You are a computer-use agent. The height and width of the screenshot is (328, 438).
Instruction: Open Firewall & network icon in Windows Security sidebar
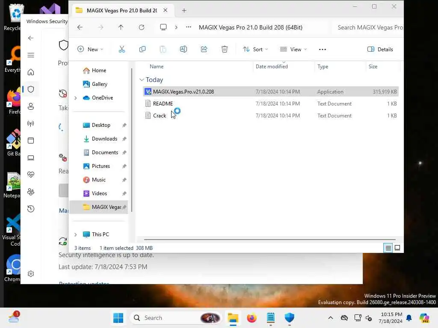pyautogui.click(x=31, y=123)
